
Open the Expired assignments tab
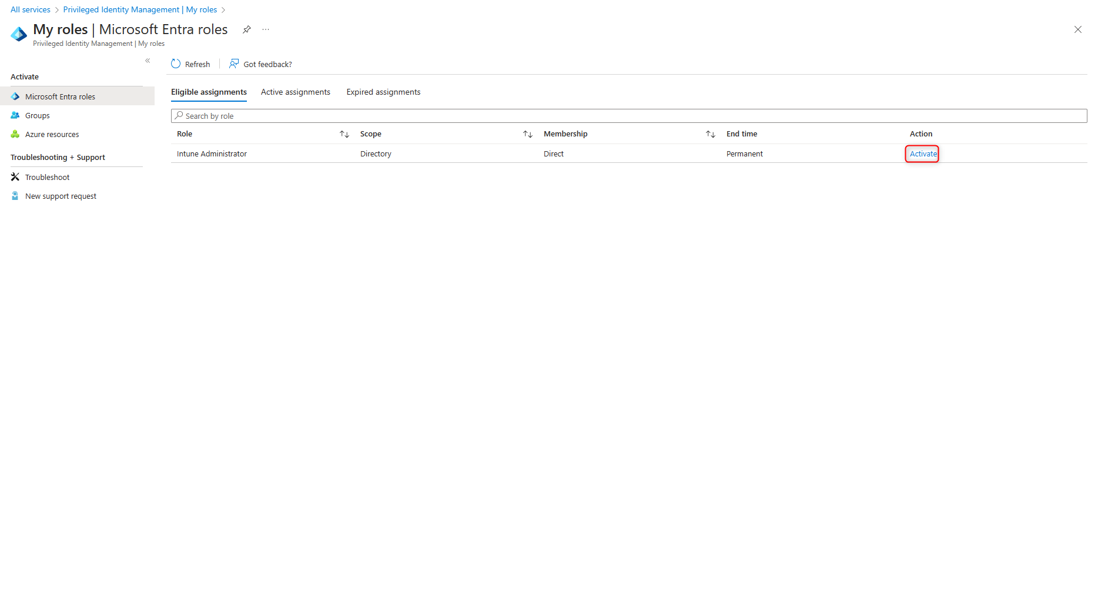point(383,92)
